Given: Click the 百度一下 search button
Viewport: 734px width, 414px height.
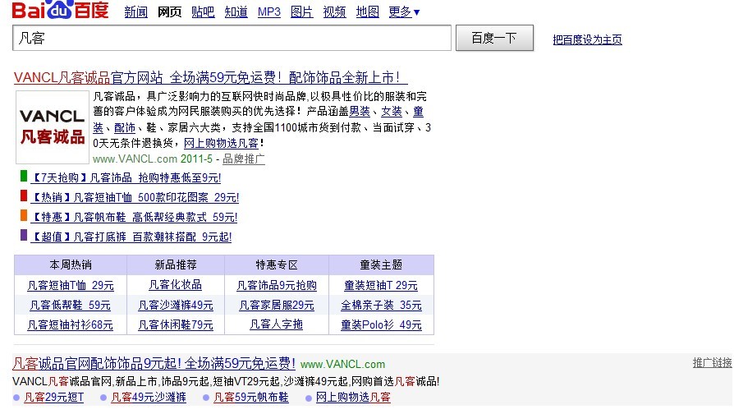Looking at the screenshot, I should pyautogui.click(x=494, y=38).
